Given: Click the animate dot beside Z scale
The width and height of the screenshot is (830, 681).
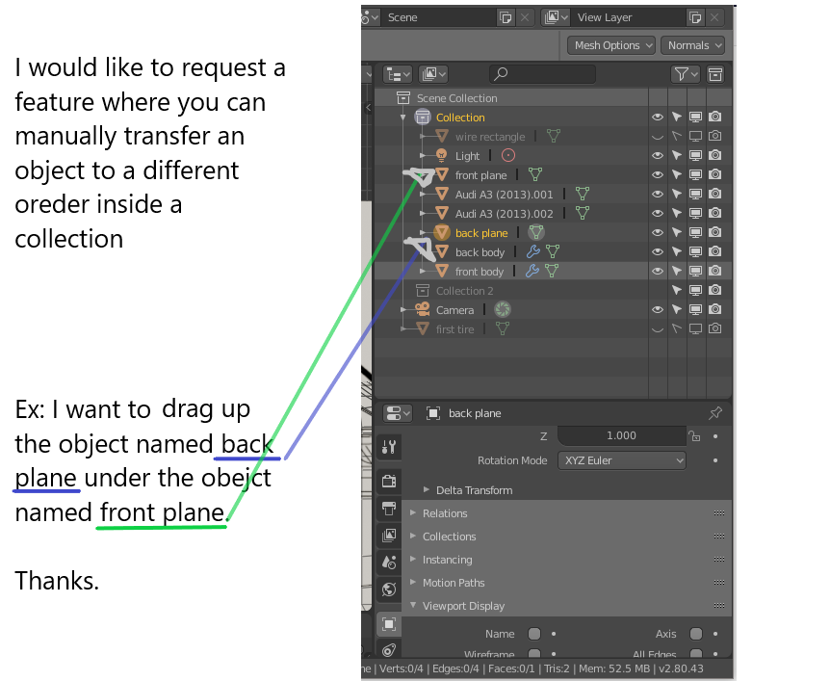Looking at the screenshot, I should tap(715, 436).
